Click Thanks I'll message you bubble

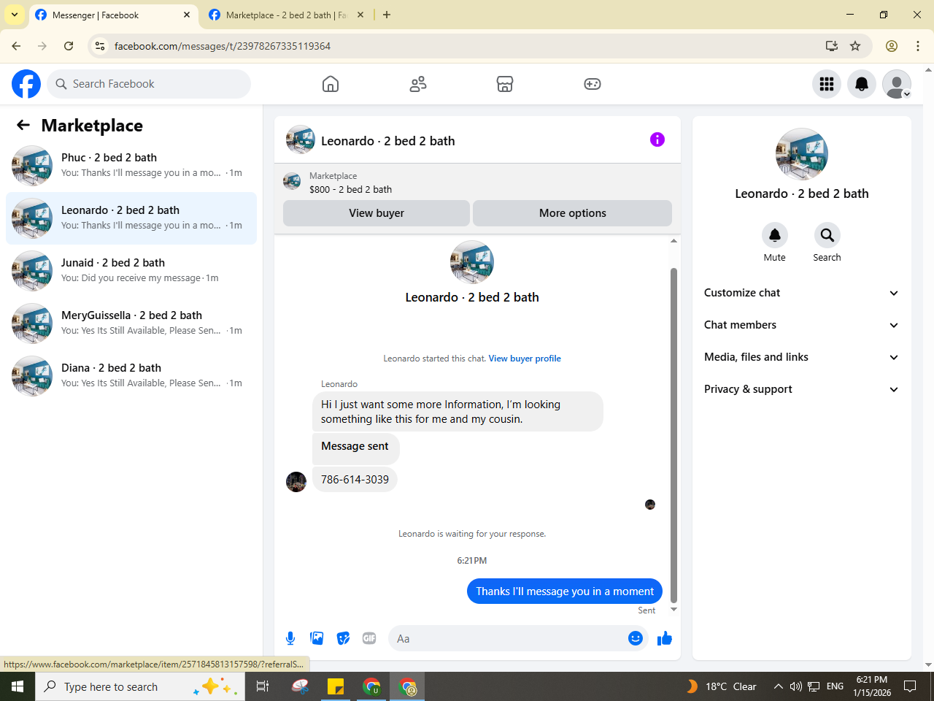click(565, 591)
